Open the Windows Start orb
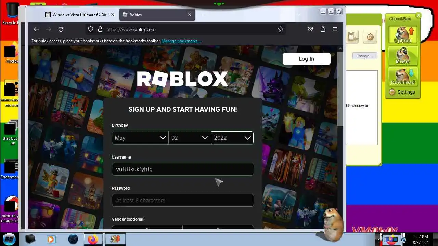The image size is (438, 246). pos(9,239)
